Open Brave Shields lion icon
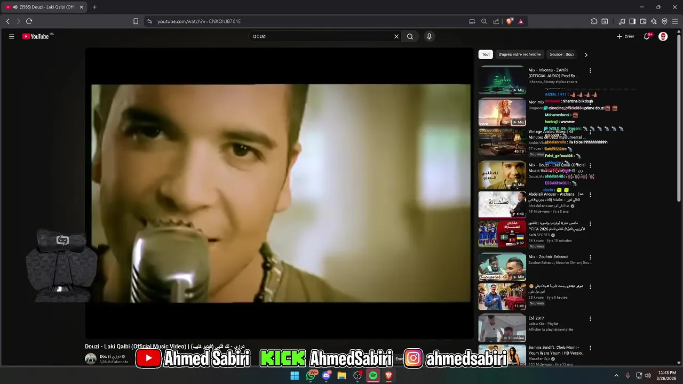This screenshot has width=683, height=384. pyautogui.click(x=510, y=21)
